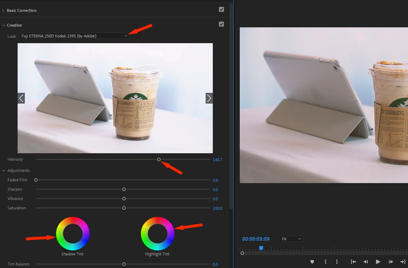Click the Shadow Tint label

[x=72, y=254]
